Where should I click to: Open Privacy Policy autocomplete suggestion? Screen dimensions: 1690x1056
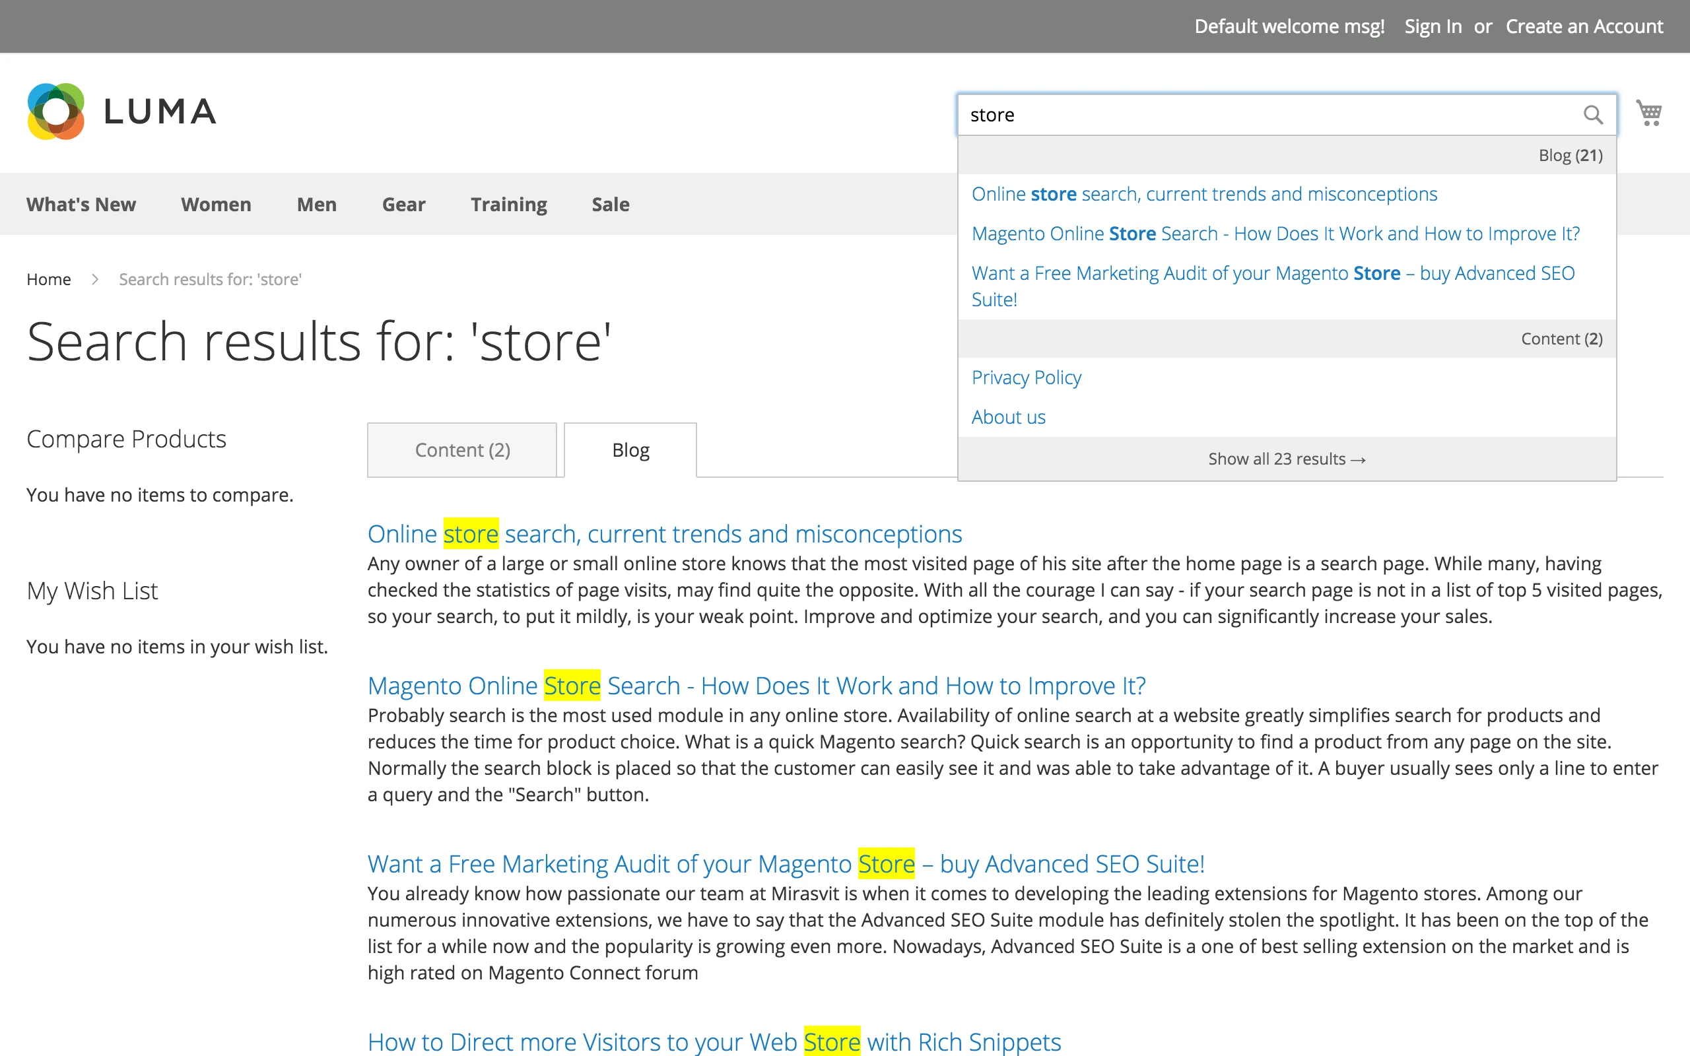[x=1026, y=378]
